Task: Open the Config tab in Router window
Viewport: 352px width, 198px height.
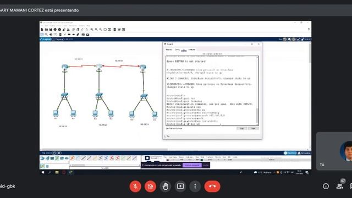Action: 177,50
